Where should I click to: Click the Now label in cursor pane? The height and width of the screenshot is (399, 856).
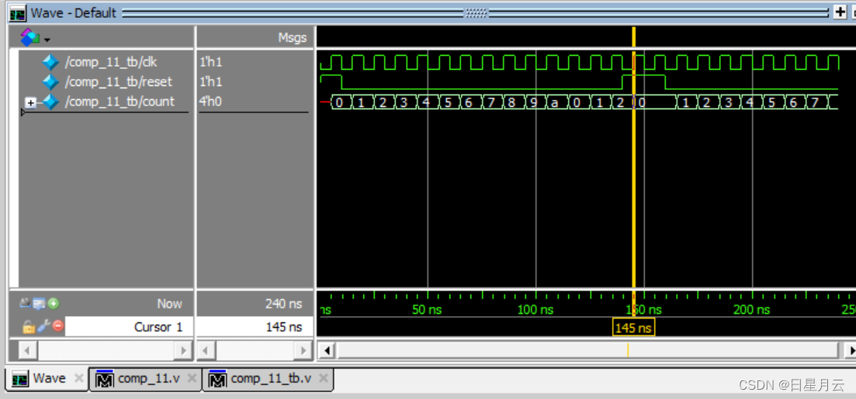coord(170,304)
